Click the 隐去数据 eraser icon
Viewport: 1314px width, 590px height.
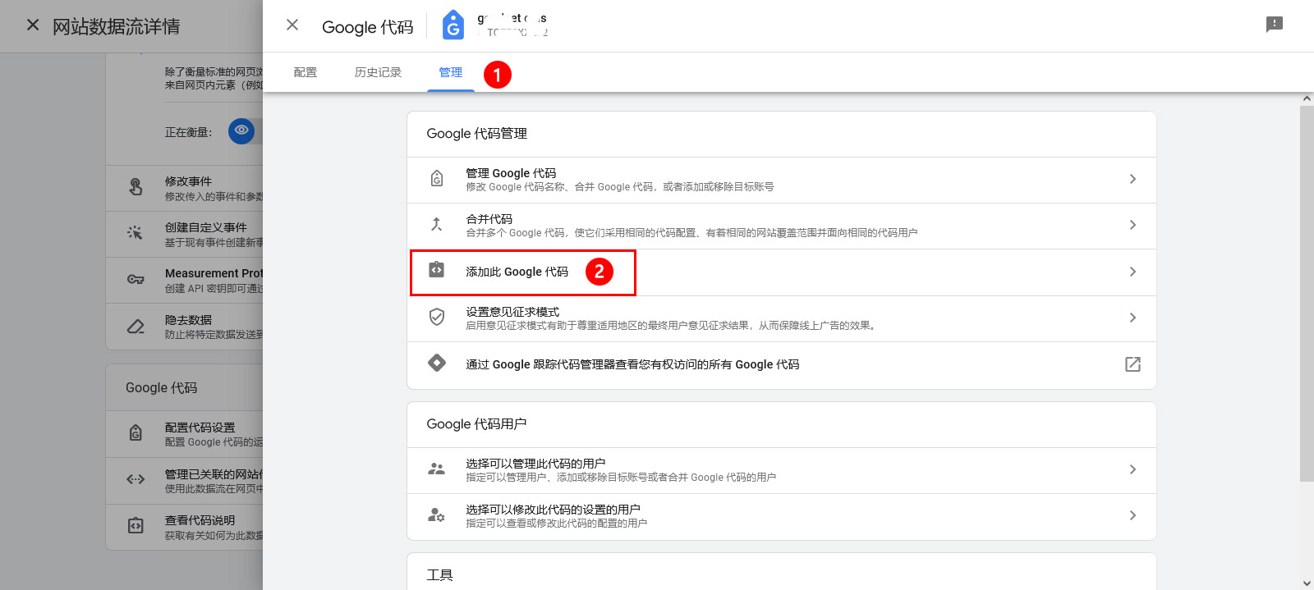136,326
